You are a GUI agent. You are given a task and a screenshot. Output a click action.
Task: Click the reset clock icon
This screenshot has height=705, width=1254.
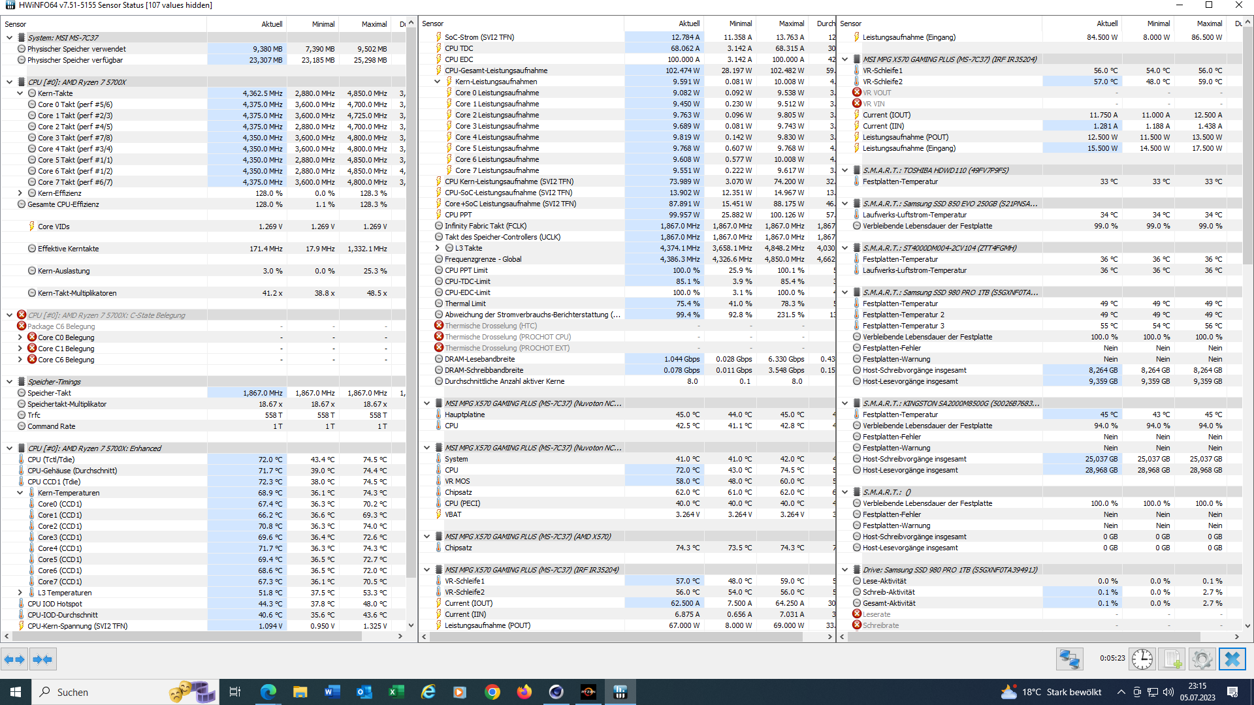(1142, 659)
